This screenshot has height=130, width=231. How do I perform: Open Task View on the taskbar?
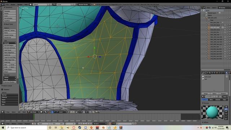(56, 127)
